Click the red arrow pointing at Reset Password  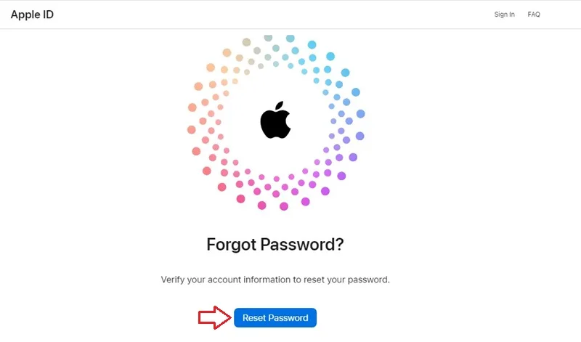coord(215,317)
